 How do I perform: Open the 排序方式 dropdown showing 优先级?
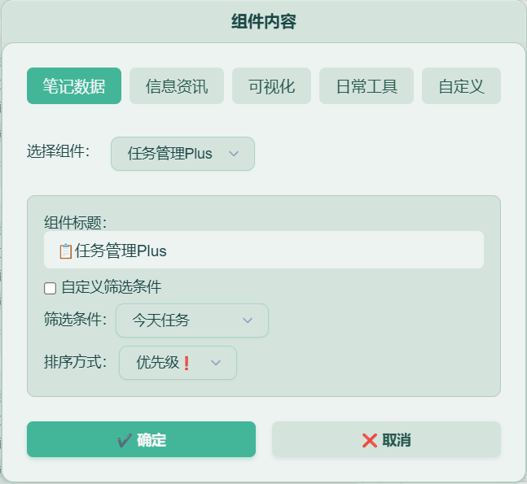pos(178,363)
